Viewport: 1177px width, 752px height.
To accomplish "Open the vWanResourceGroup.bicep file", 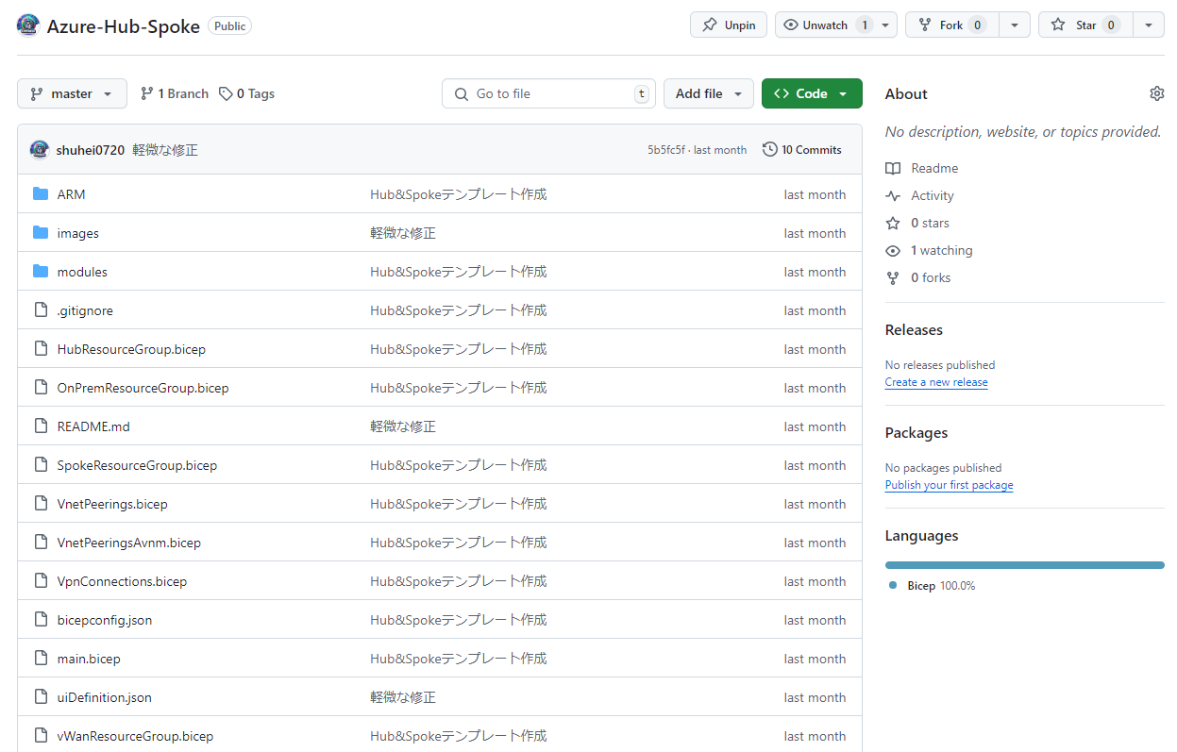I will 135,736.
